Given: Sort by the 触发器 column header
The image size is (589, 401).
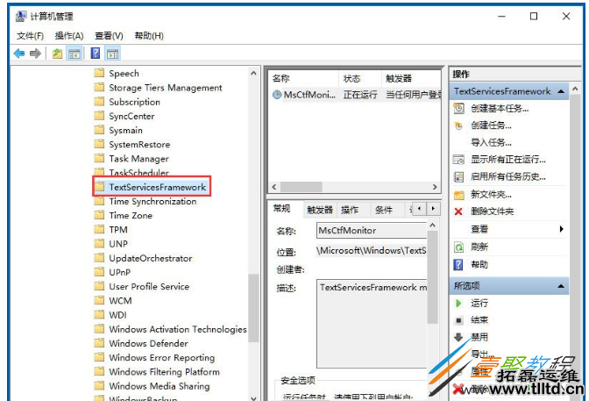Looking at the screenshot, I should (x=411, y=79).
